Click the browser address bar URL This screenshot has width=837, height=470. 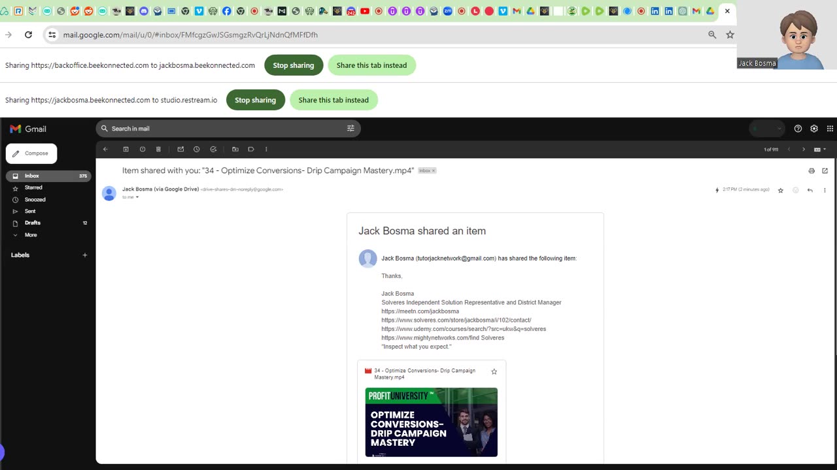pyautogui.click(x=190, y=35)
